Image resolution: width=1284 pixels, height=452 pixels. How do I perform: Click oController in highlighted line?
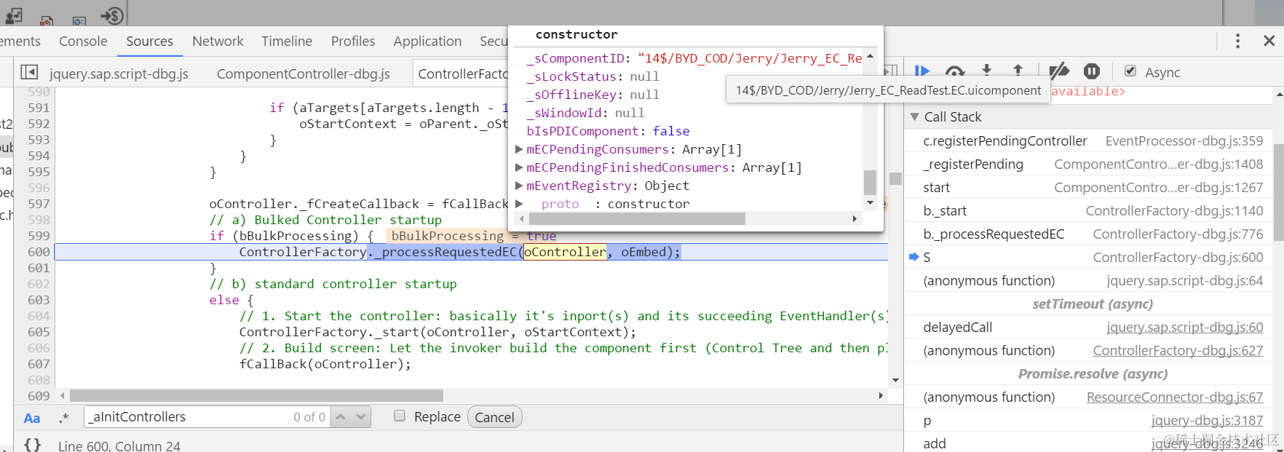point(565,252)
